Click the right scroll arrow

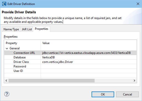tap(134, 80)
